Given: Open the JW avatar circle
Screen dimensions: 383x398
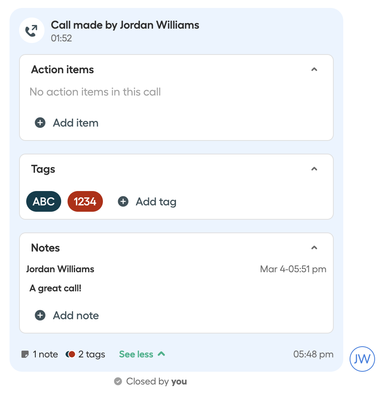Looking at the screenshot, I should [362, 359].
